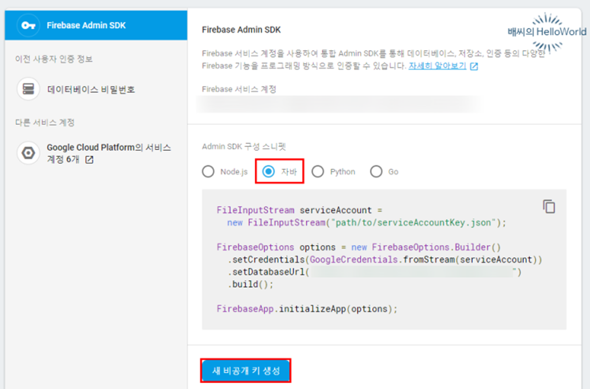Click the FirebaseOptions options = new line
This screenshot has width=590, height=389.
click(x=359, y=247)
